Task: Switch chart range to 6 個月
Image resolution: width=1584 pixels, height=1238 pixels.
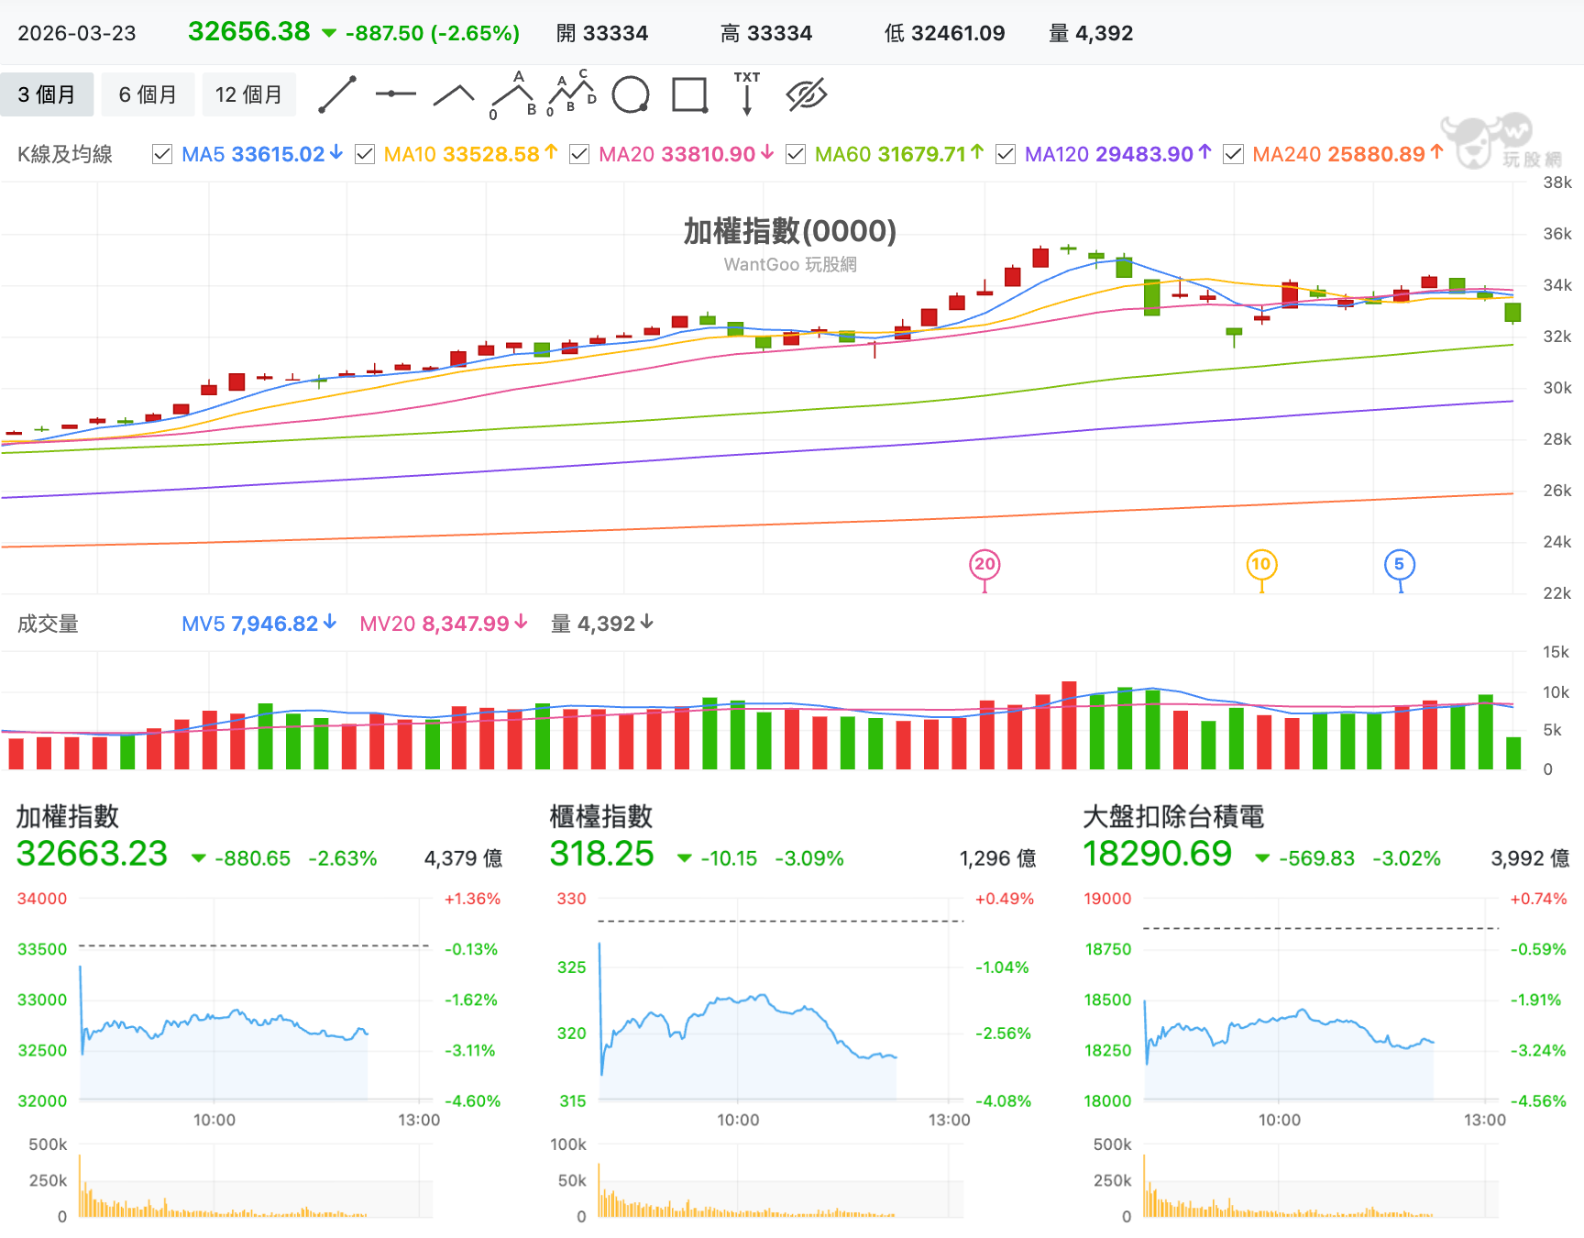Action: (148, 94)
